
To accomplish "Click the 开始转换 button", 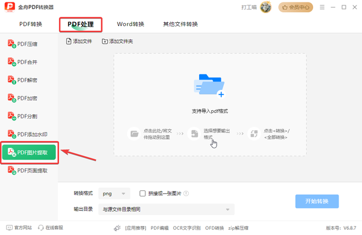I will pyautogui.click(x=317, y=201).
